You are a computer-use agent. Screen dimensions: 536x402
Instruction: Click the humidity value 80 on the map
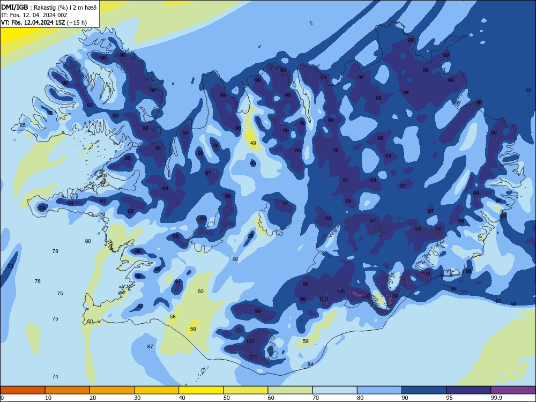point(88,241)
